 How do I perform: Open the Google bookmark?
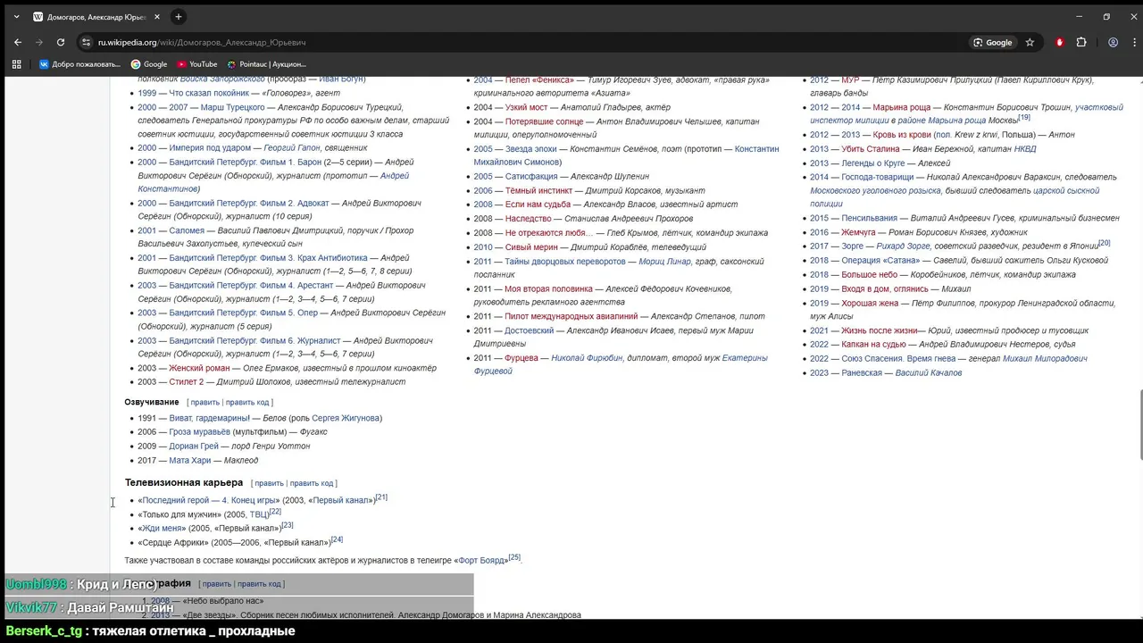pos(149,64)
